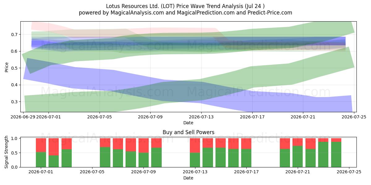The image size is (371, 185).
Task: Click the 'Price' y-axis label
Action: 7,67
